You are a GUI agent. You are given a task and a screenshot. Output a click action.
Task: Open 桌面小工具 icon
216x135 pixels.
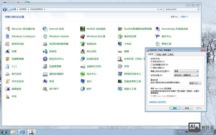click(x=120, y=89)
